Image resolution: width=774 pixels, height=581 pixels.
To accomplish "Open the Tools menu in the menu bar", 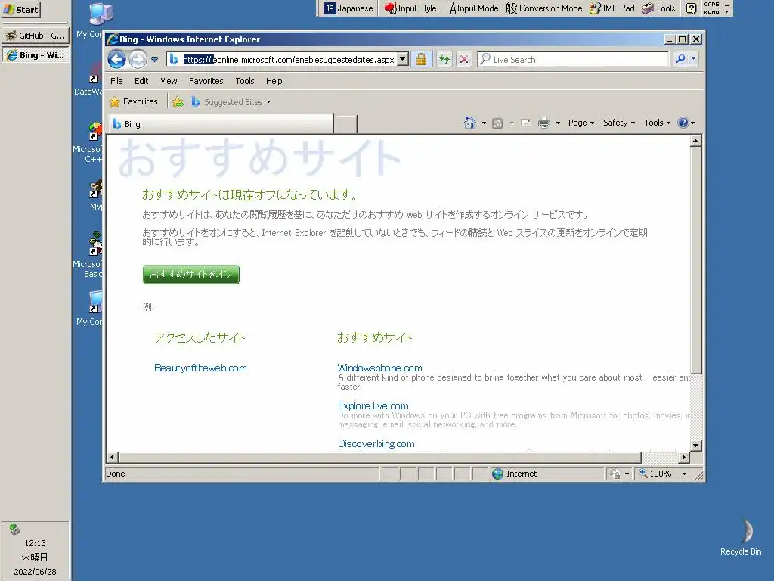I will tap(245, 81).
